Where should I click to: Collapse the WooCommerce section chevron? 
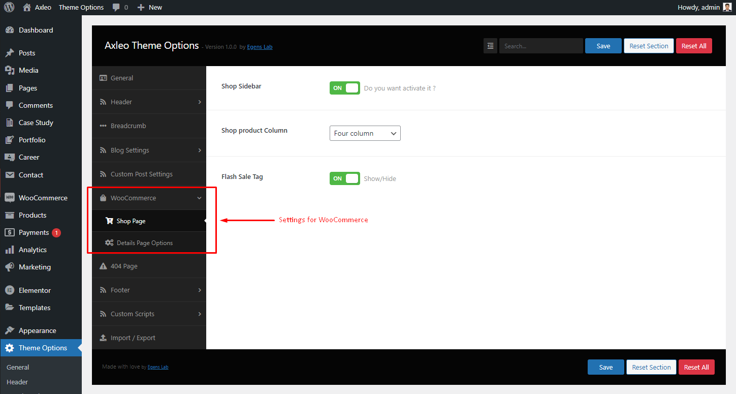(x=200, y=198)
